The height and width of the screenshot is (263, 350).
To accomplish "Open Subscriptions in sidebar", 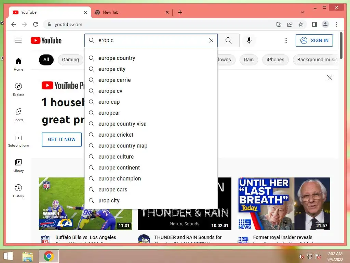I will [x=18, y=140].
